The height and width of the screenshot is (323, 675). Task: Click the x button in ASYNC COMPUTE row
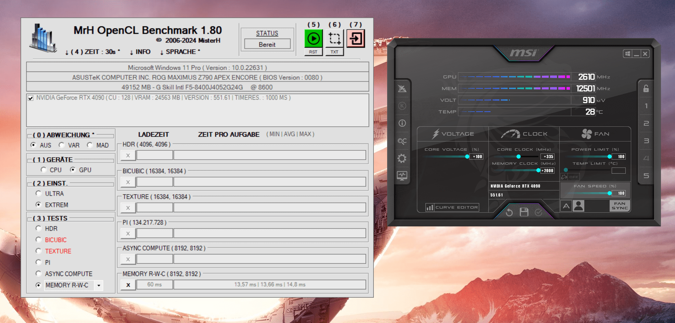click(x=128, y=259)
